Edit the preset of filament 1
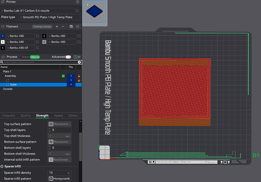261x182 pixels. (x=37, y=36)
